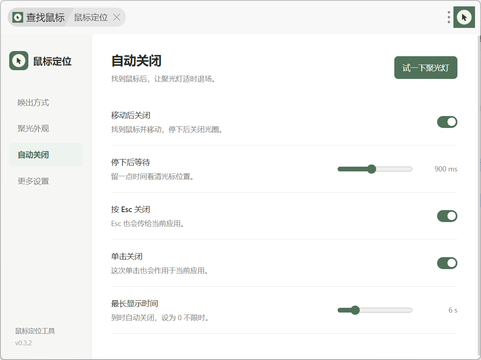Screen dimensions: 481x360
Task: Click description 找到鼠标后,让聚光灯适时退场。
Action: [x=163, y=79]
